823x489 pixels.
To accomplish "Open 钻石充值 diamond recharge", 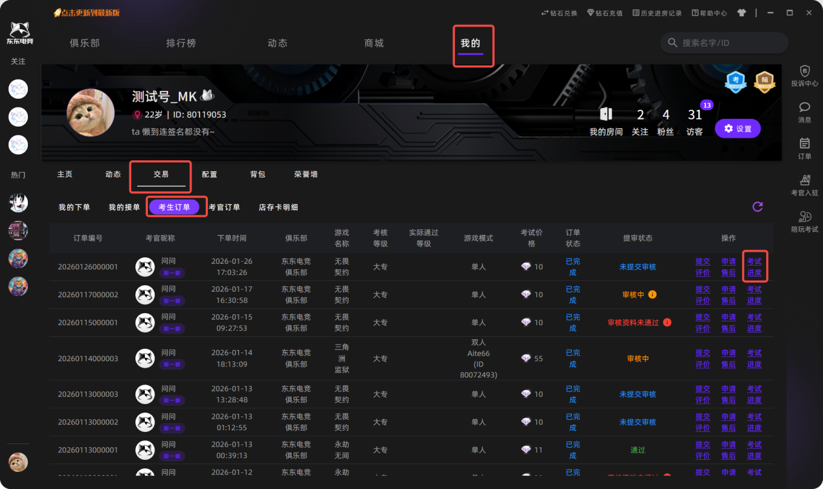I will tap(604, 13).
